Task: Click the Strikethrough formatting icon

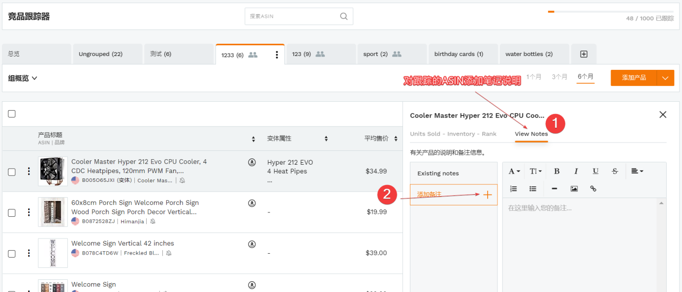Action: click(615, 171)
